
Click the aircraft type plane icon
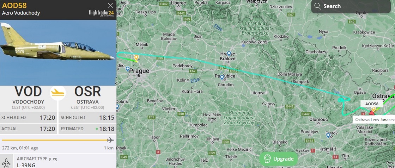[x=7, y=161]
